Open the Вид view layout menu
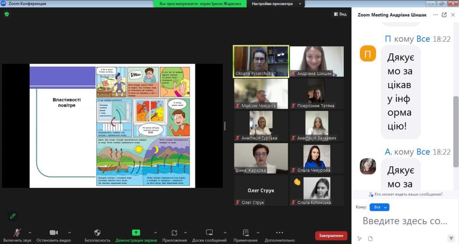The image size is (459, 244). (x=340, y=14)
